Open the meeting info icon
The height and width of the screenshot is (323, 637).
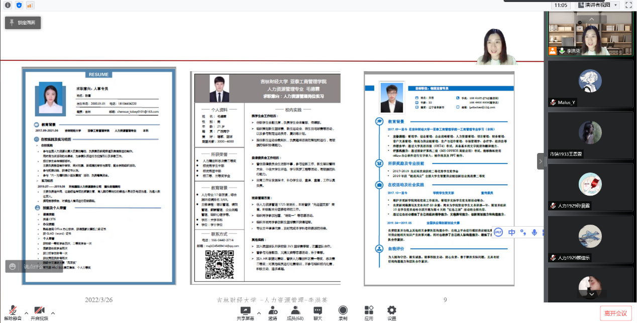[8, 5]
